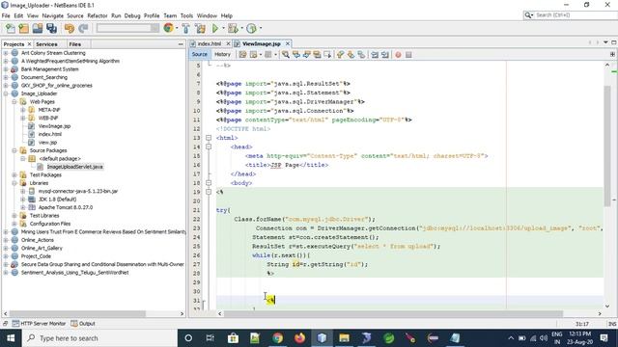The height and width of the screenshot is (347, 618).
Task: Click the Windows Start button
Action: pyautogui.click(x=11, y=338)
